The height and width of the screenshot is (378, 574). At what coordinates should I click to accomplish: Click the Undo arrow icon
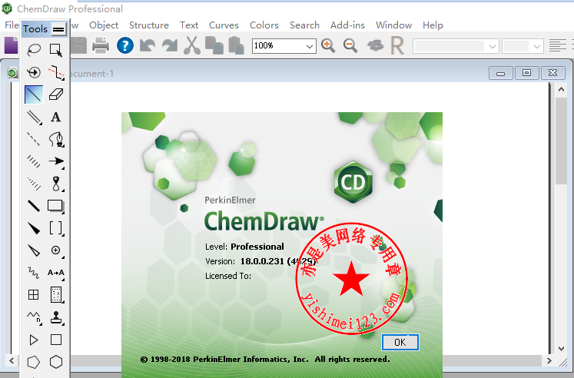tap(148, 46)
